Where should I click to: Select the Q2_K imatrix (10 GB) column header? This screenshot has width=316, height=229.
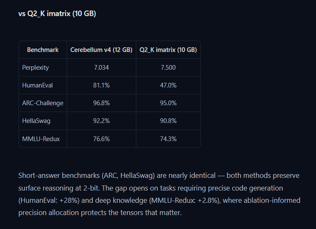pos(168,50)
